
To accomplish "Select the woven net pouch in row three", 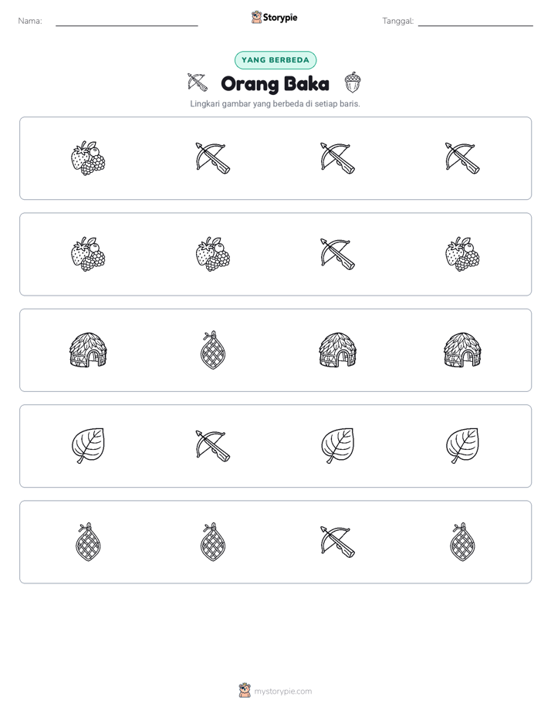I will (x=213, y=350).
